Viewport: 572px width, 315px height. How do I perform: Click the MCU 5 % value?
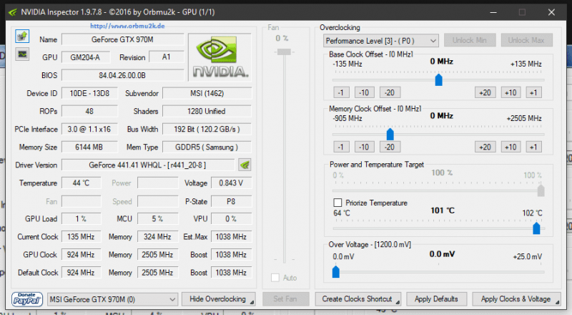[157, 219]
